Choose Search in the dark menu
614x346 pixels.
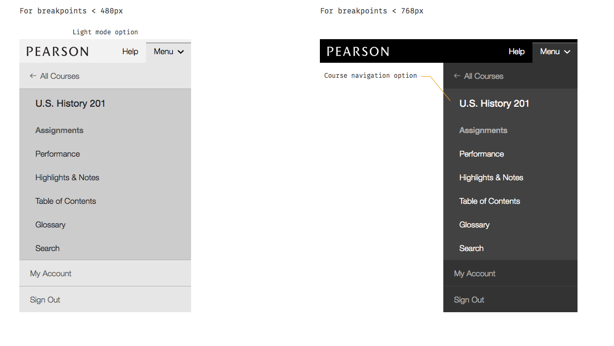(471, 248)
